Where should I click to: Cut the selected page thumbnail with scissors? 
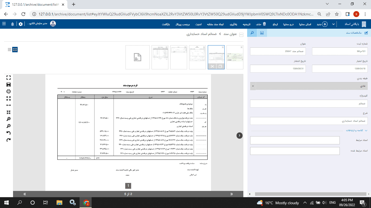pos(212,66)
